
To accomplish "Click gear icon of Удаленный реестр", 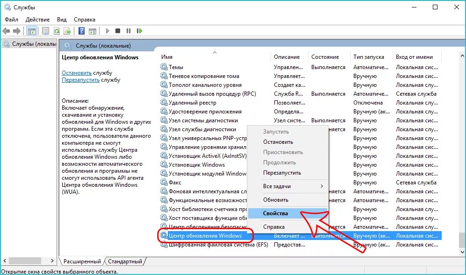I will [164, 102].
